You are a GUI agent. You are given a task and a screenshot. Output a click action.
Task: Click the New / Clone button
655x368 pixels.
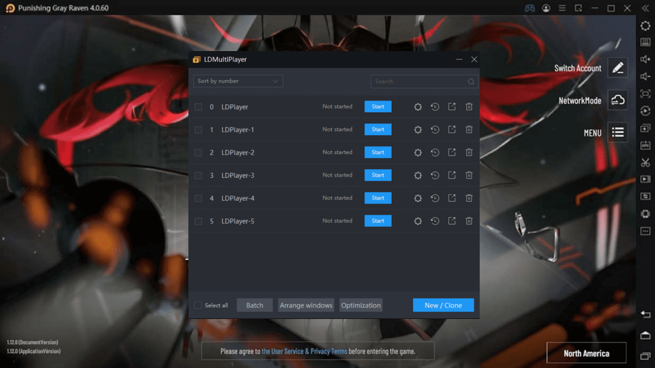point(443,305)
